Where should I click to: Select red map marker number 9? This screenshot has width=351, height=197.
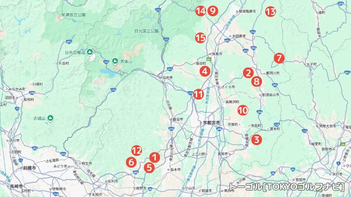coord(213,11)
